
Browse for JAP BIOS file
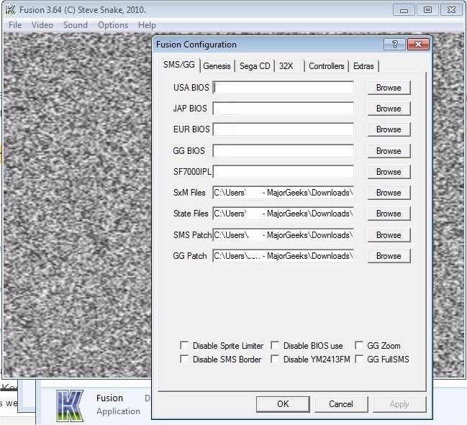389,109
